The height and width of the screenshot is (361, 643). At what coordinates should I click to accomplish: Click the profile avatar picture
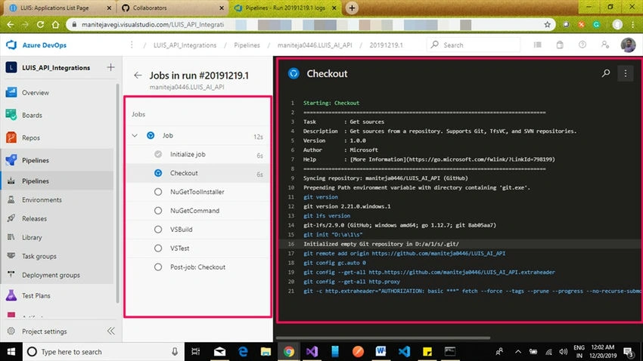[x=628, y=45]
